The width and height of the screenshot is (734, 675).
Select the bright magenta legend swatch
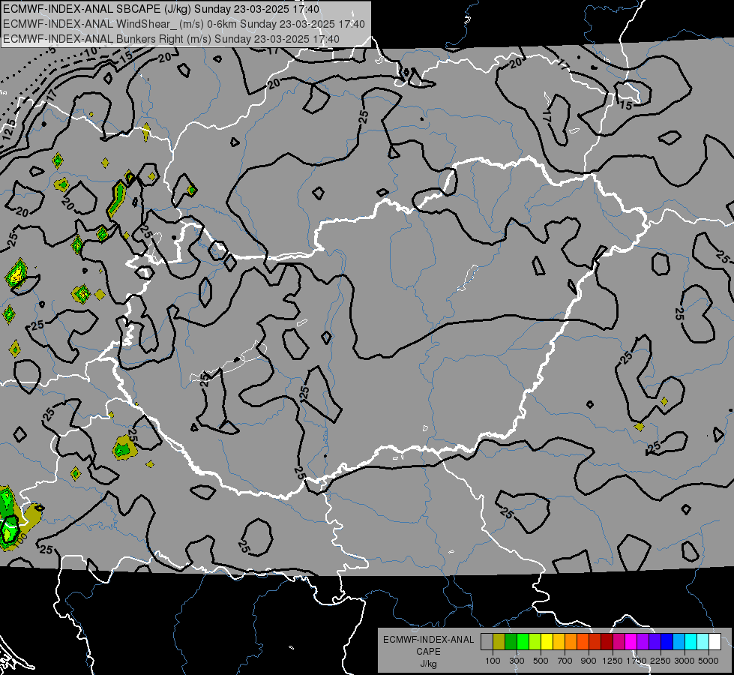point(631,641)
